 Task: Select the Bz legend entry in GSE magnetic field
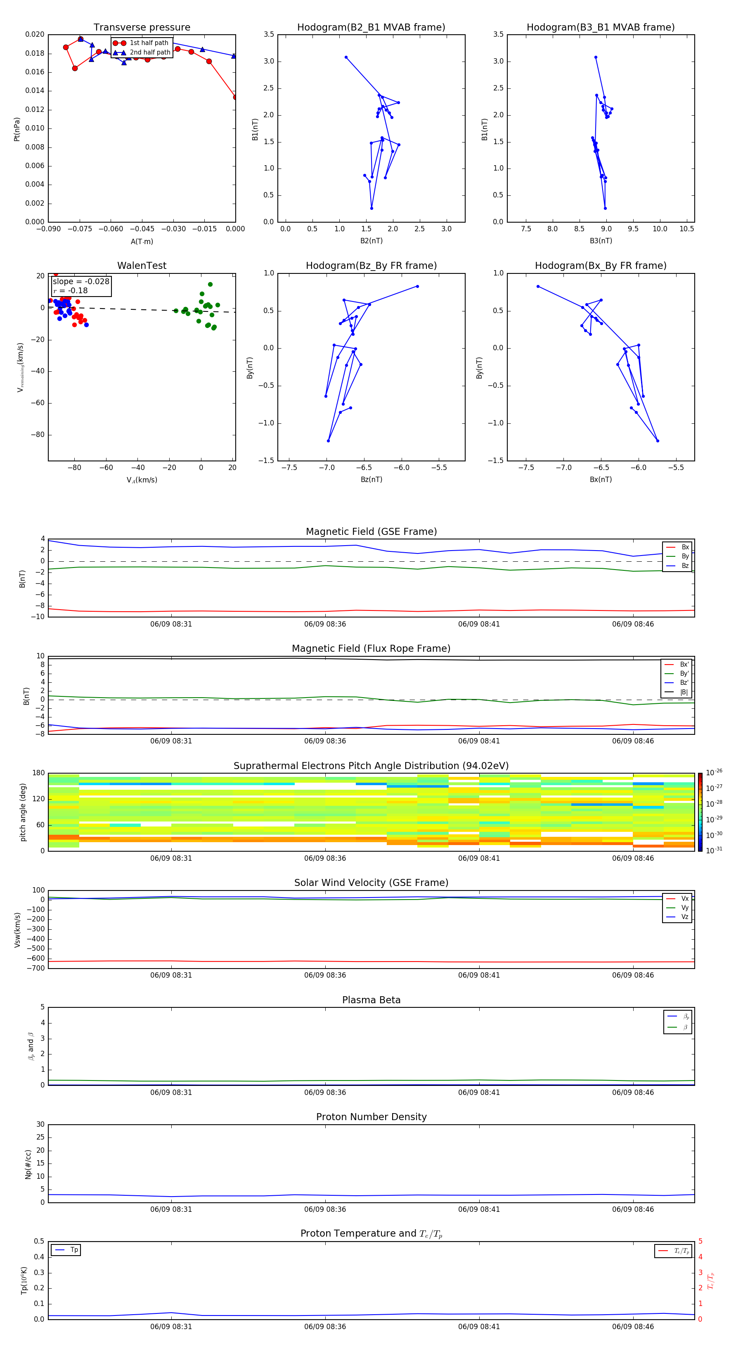click(677, 565)
